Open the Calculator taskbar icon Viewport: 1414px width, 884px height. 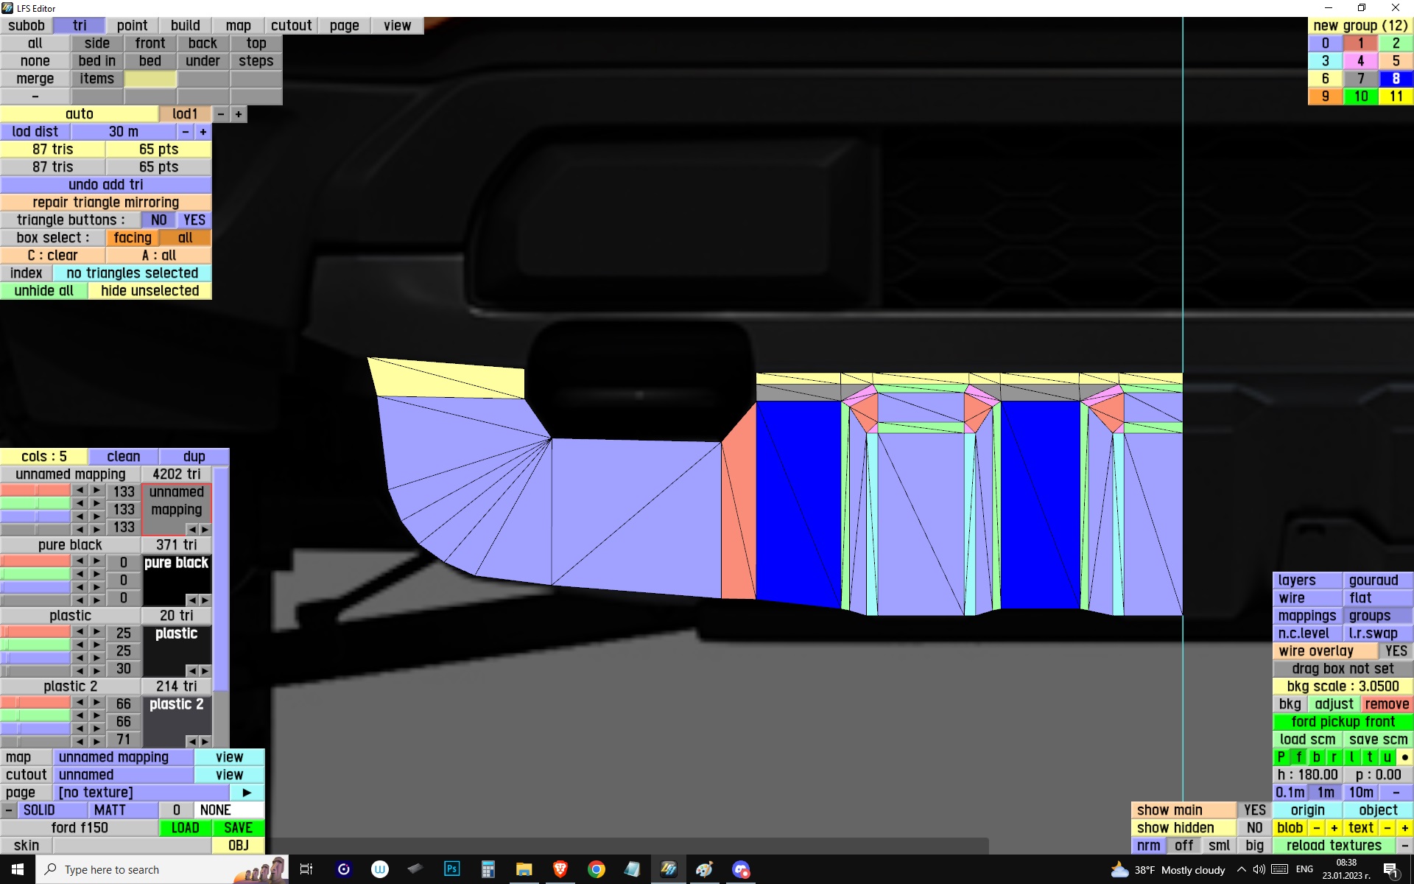click(488, 869)
